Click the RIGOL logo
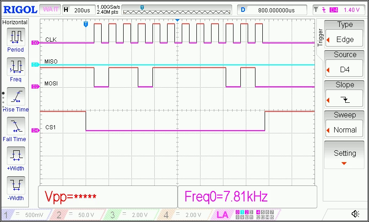 [x=20, y=10]
